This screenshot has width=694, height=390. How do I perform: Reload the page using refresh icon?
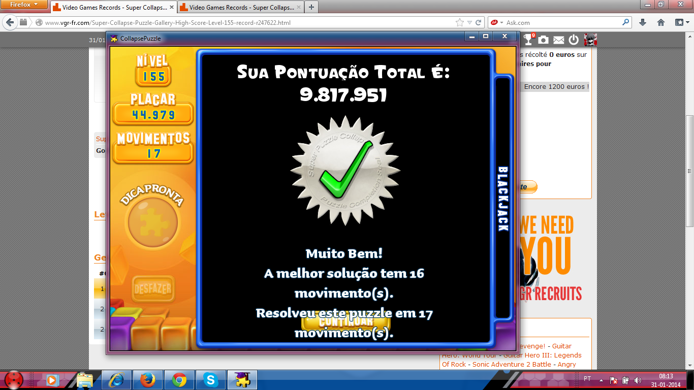click(x=478, y=22)
